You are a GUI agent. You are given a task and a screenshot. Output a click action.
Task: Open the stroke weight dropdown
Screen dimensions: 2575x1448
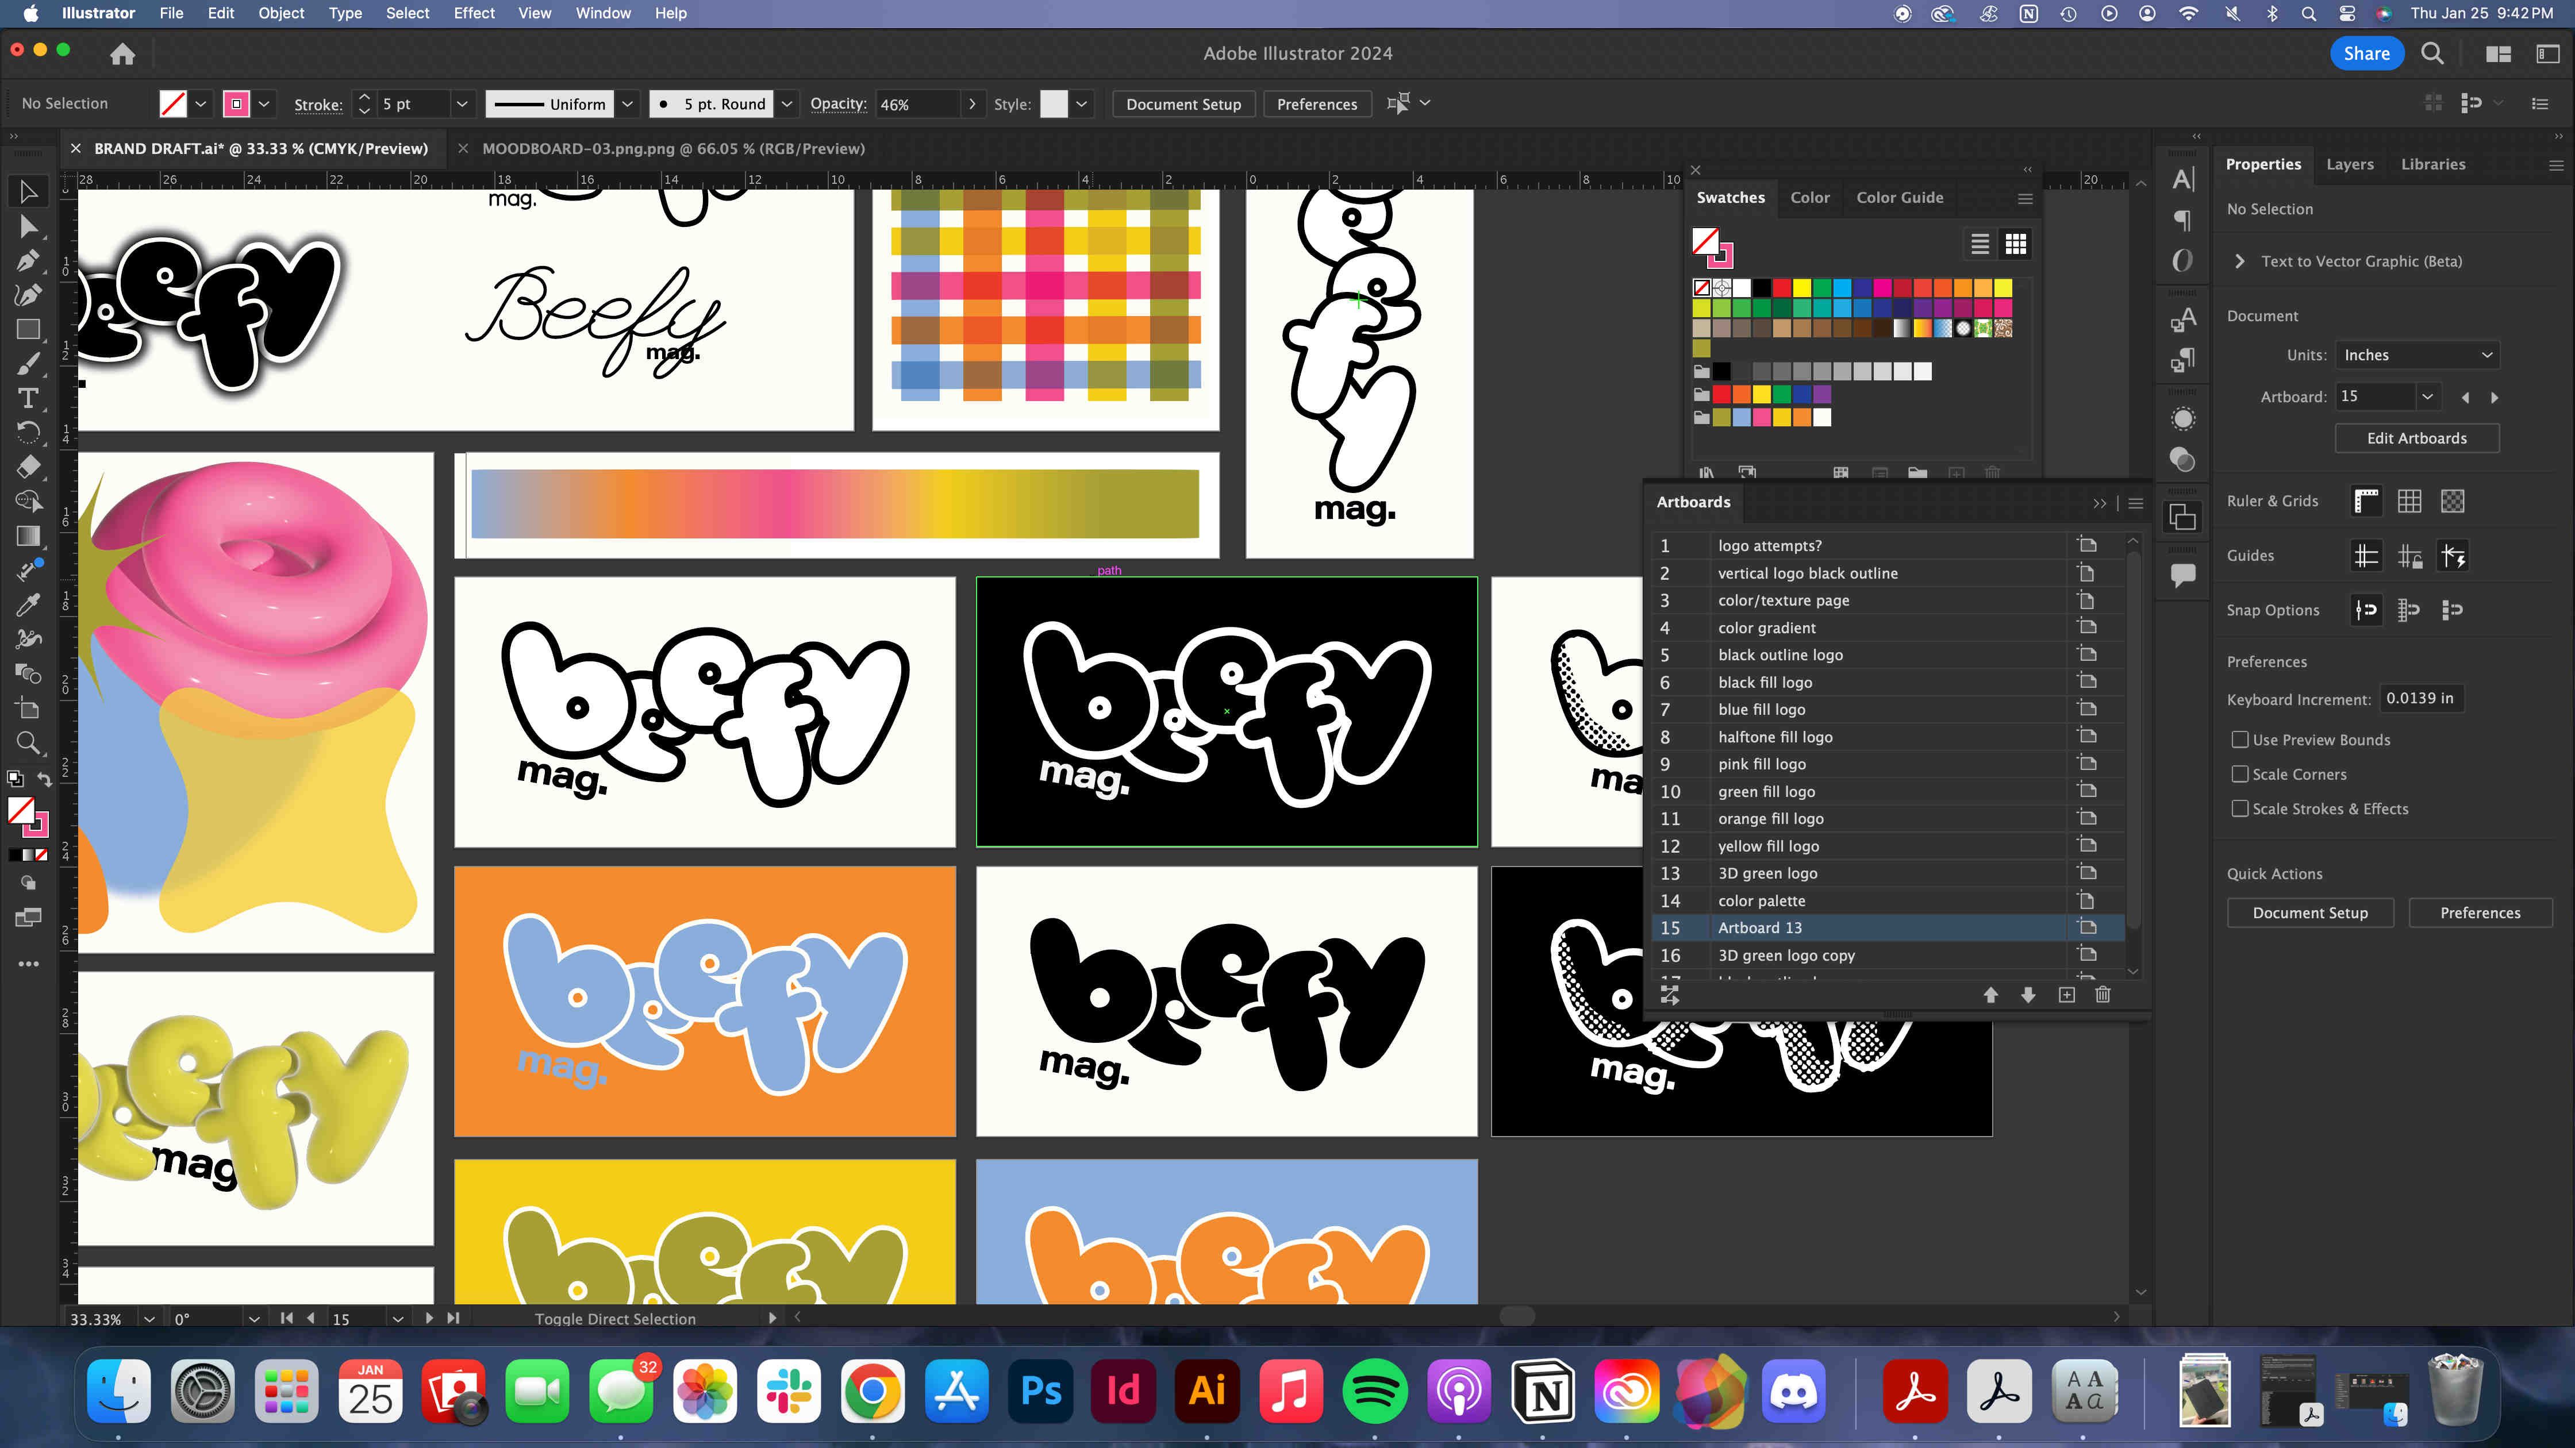click(x=462, y=104)
